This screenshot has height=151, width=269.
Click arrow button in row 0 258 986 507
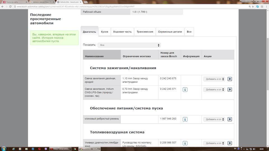230,143
